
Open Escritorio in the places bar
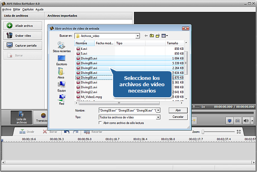pos(62,60)
